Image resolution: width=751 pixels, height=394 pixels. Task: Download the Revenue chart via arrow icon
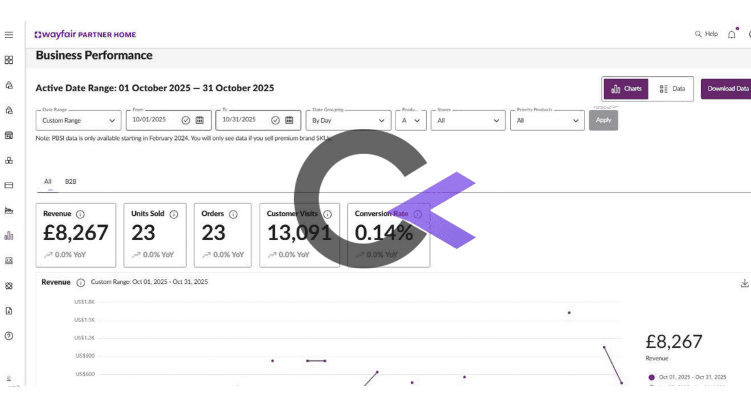click(x=745, y=283)
